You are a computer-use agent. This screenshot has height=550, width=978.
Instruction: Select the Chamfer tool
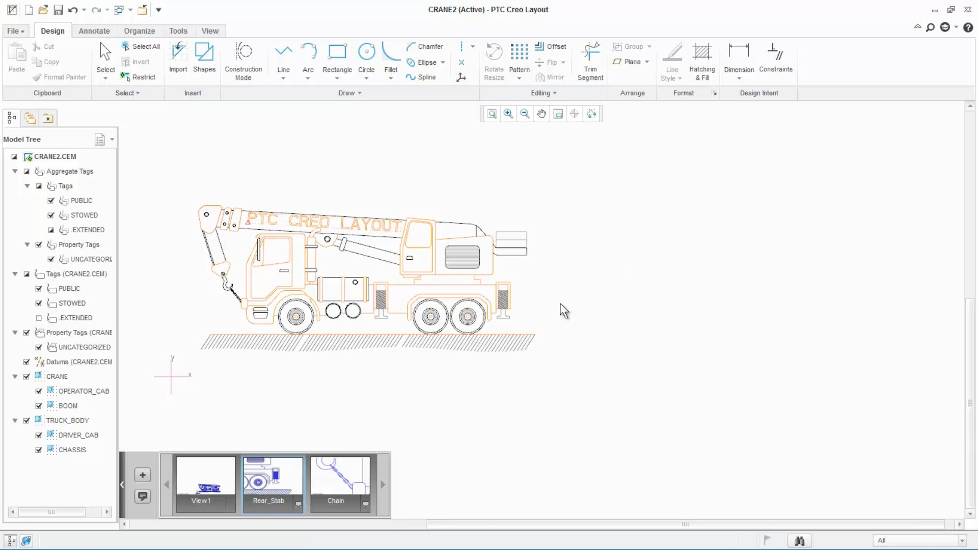(x=425, y=46)
